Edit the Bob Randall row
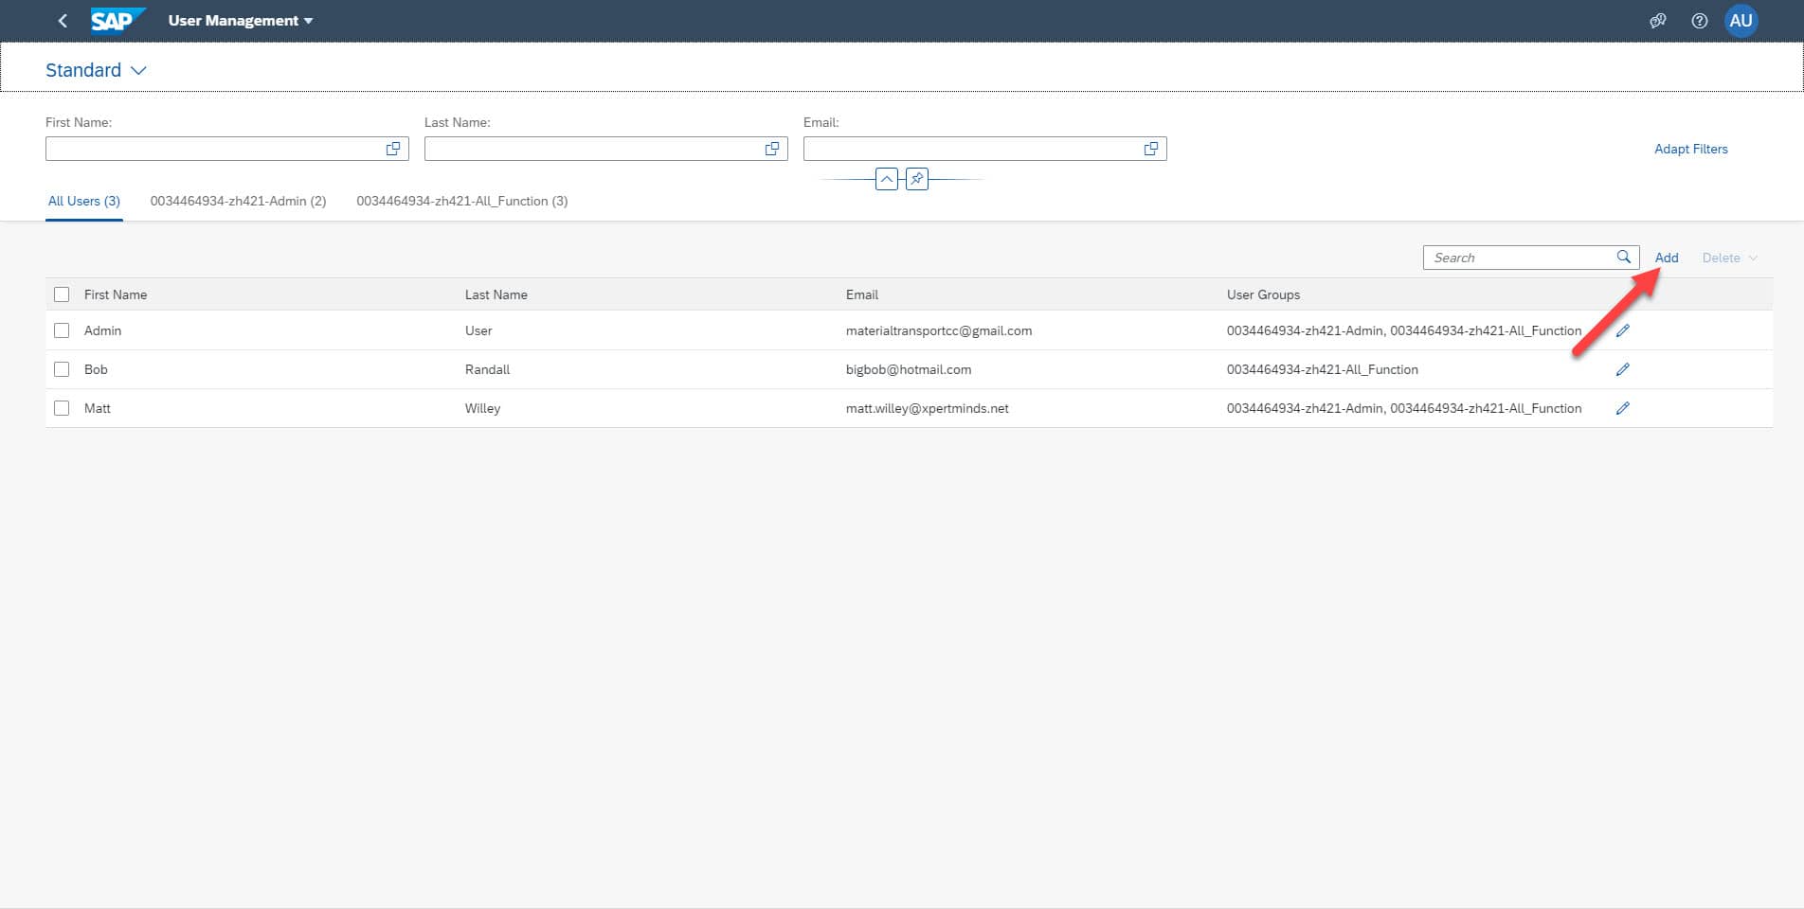This screenshot has height=909, width=1804. [x=1623, y=369]
